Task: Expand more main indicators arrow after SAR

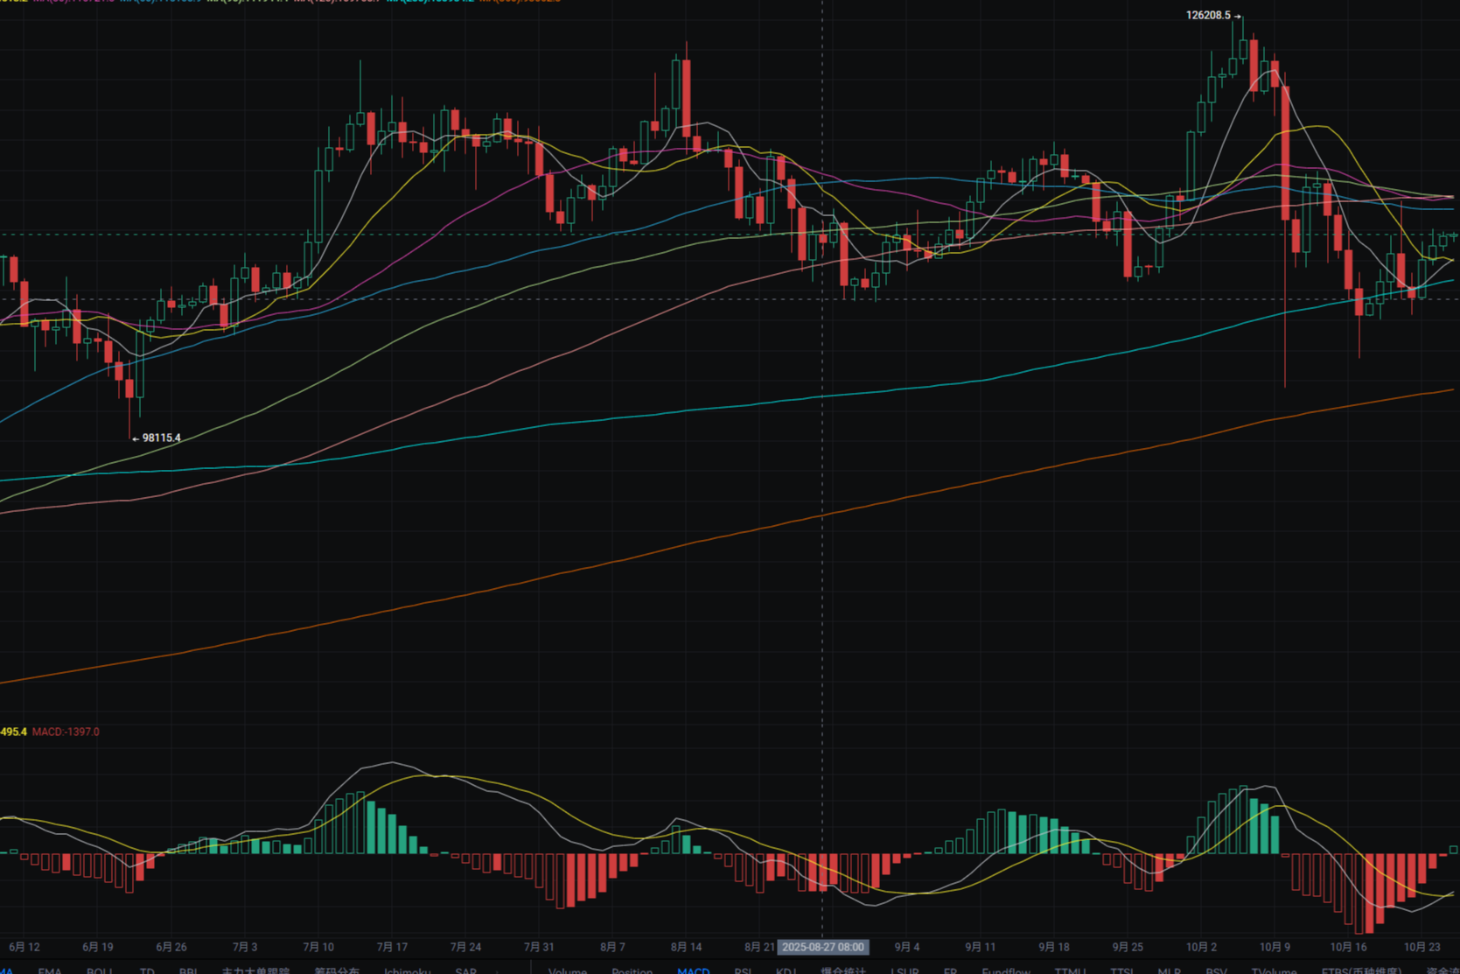Action: click(x=499, y=970)
